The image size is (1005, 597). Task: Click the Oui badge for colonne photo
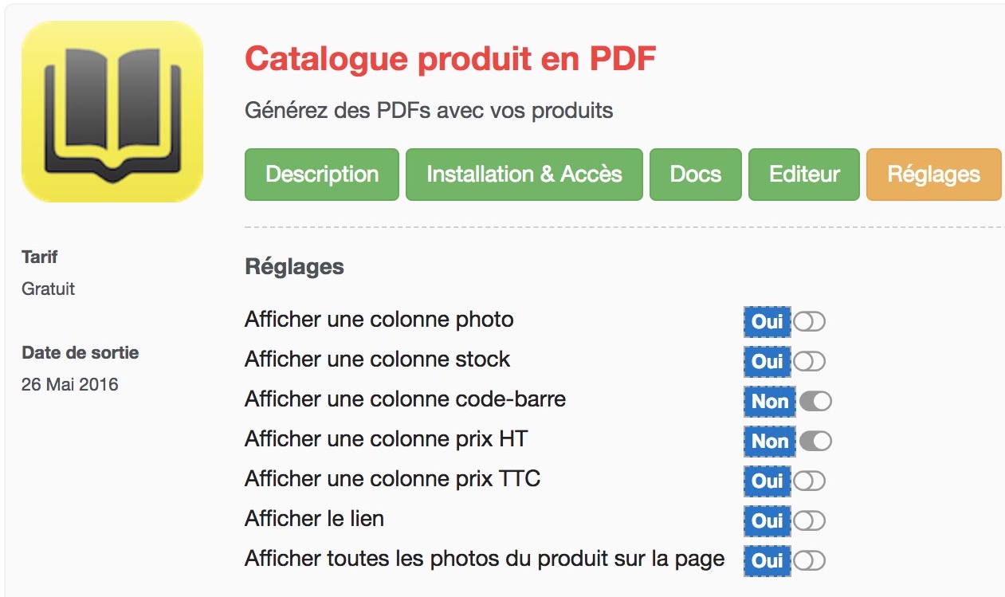(x=767, y=322)
